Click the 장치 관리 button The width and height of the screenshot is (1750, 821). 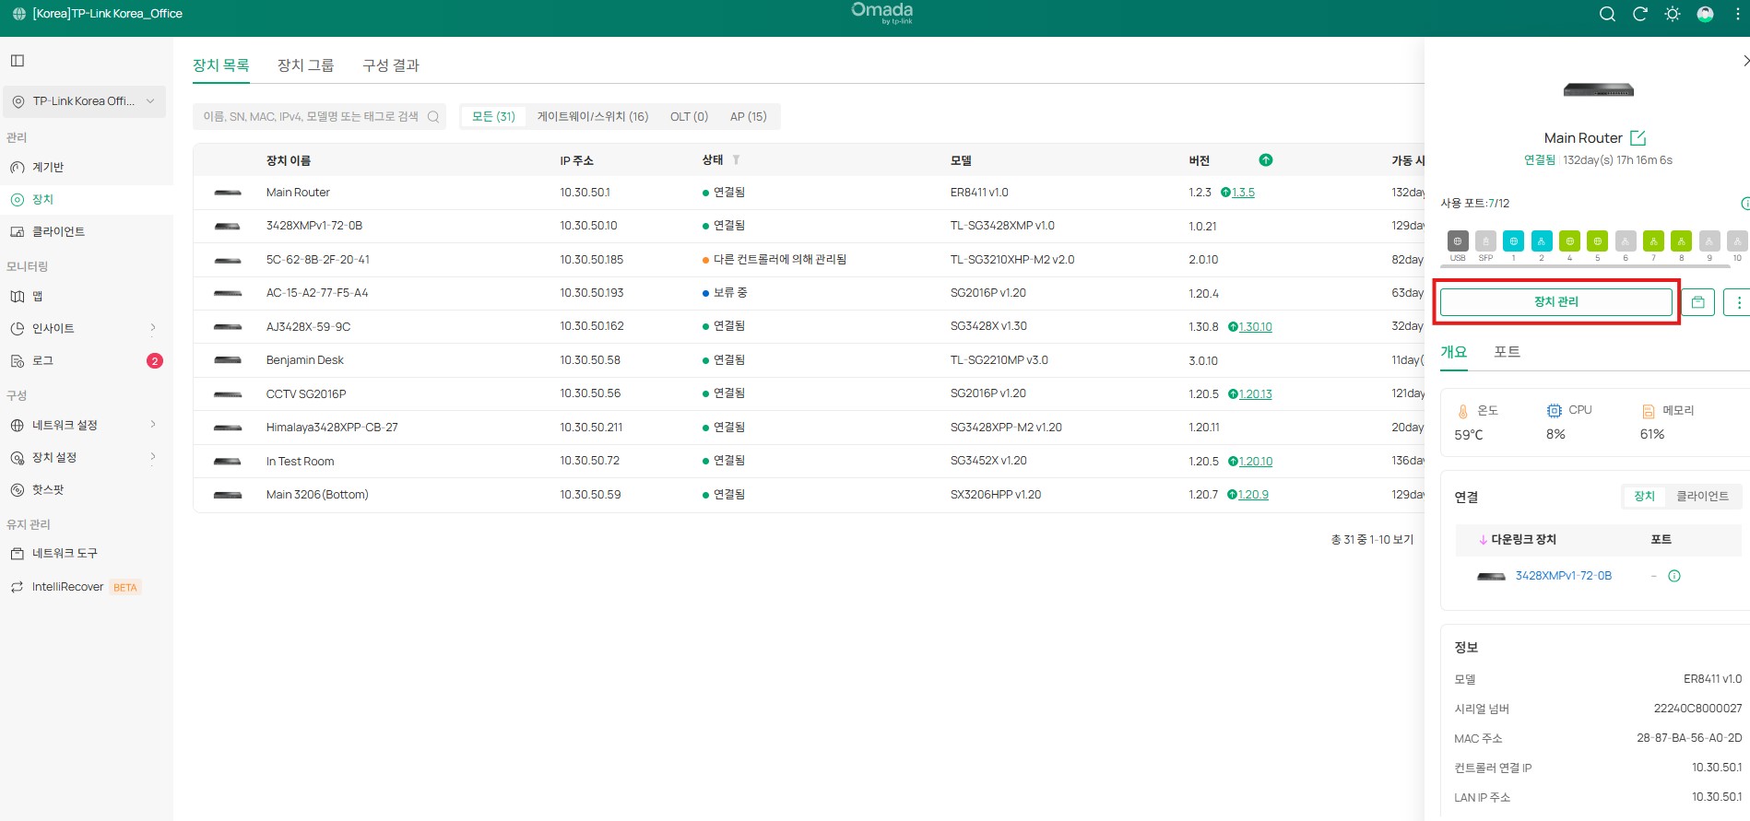click(1555, 302)
